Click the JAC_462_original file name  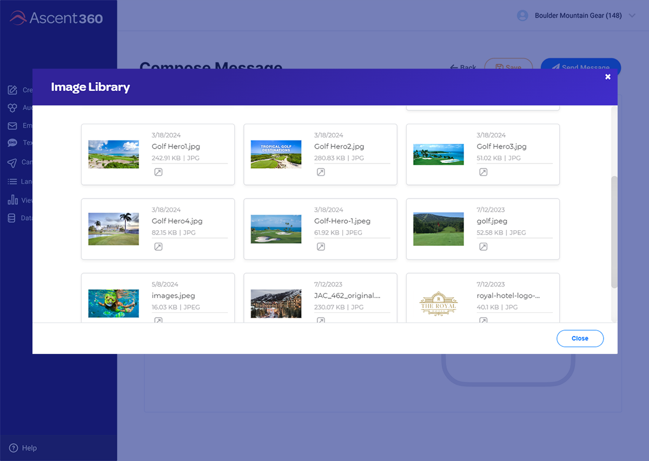[x=347, y=296]
